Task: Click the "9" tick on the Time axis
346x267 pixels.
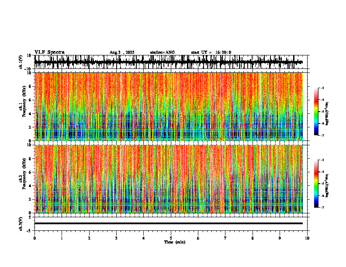Action: (x=280, y=238)
